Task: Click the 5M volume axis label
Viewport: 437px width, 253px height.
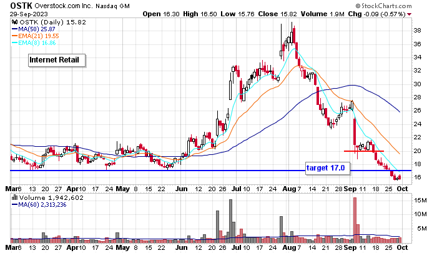Action: point(422,229)
